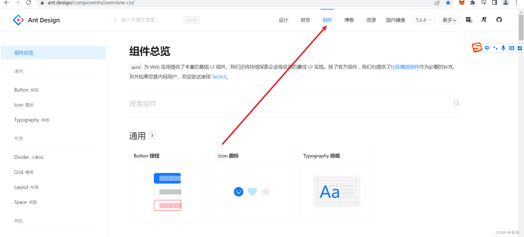
Task: Click the header search magnifier icon
Action: pyautogui.click(x=115, y=20)
